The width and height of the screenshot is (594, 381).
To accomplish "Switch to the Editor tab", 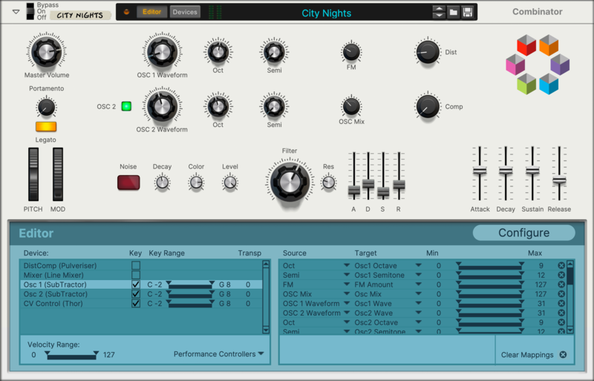I will pos(151,12).
